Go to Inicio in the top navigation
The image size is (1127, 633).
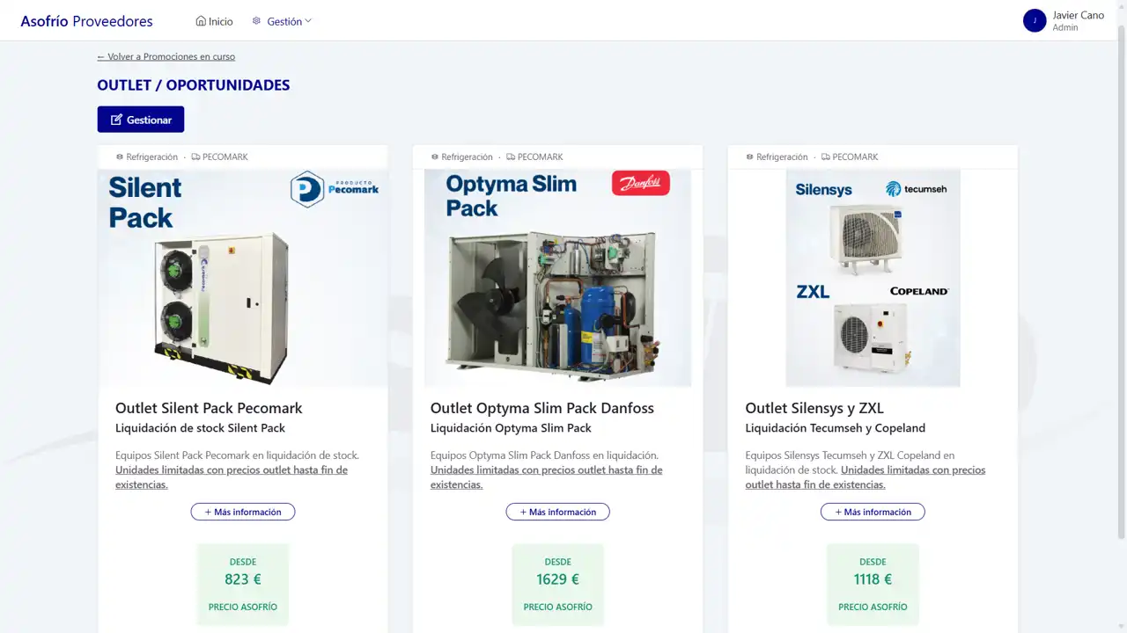point(214,21)
